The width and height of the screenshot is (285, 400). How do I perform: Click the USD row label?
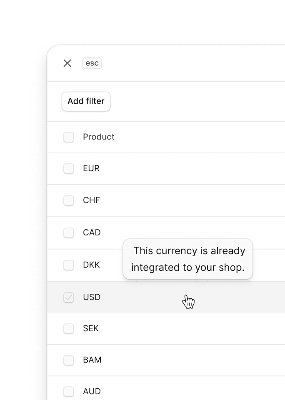coord(92,297)
